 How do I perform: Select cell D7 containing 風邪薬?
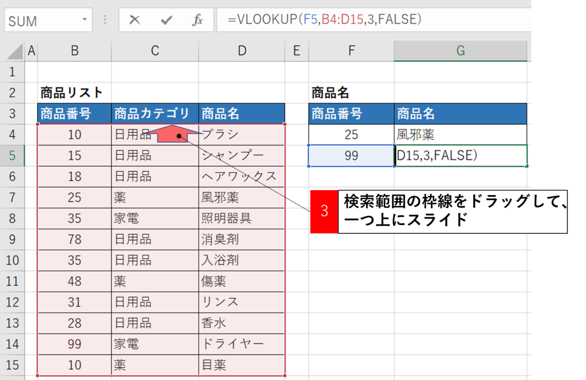pos(242,197)
